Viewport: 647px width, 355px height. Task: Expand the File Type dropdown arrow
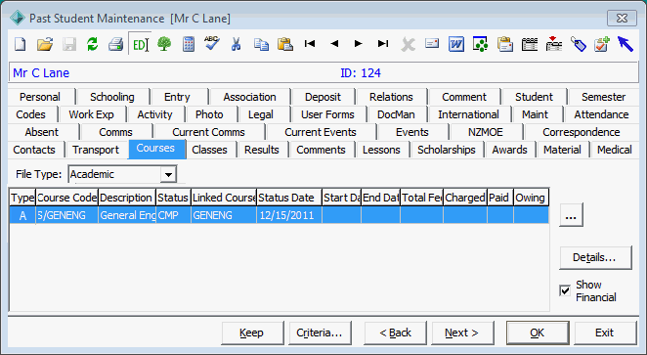click(x=168, y=174)
